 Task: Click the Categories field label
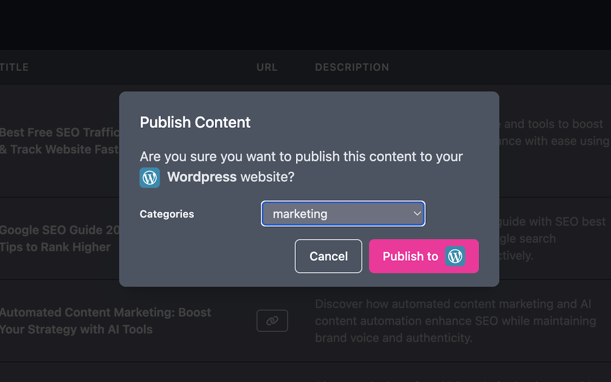pyautogui.click(x=167, y=214)
